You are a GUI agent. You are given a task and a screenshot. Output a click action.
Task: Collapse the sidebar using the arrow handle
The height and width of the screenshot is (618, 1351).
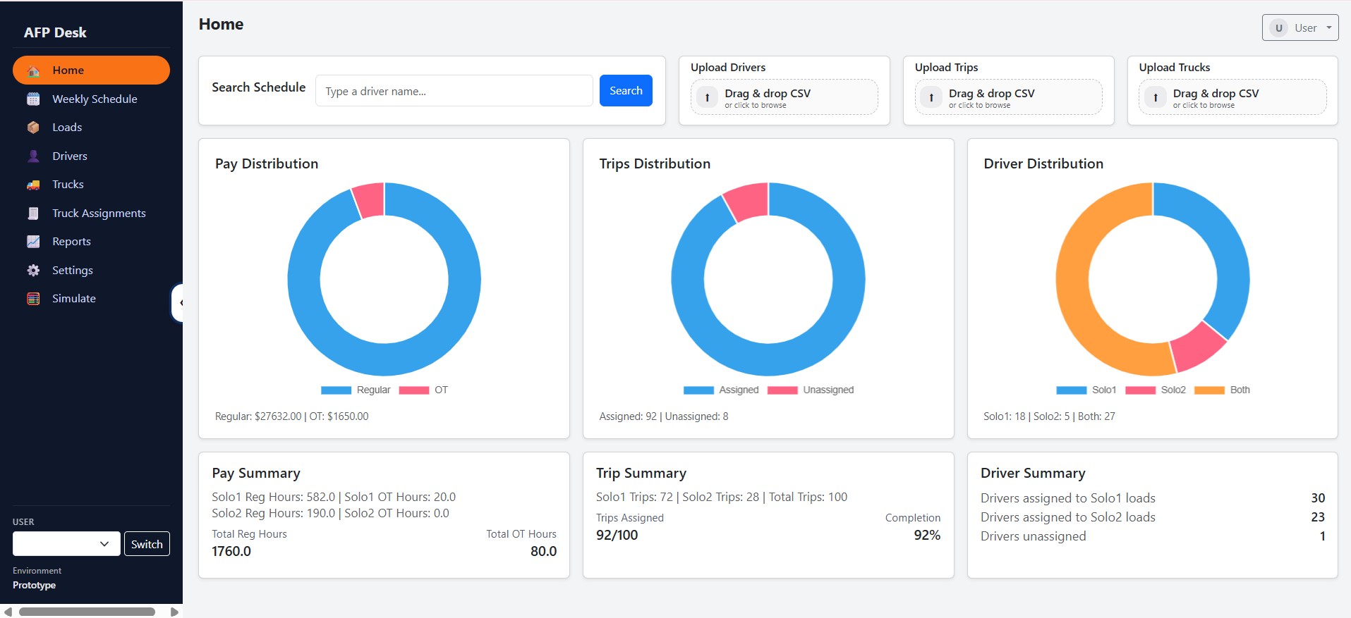tap(178, 303)
